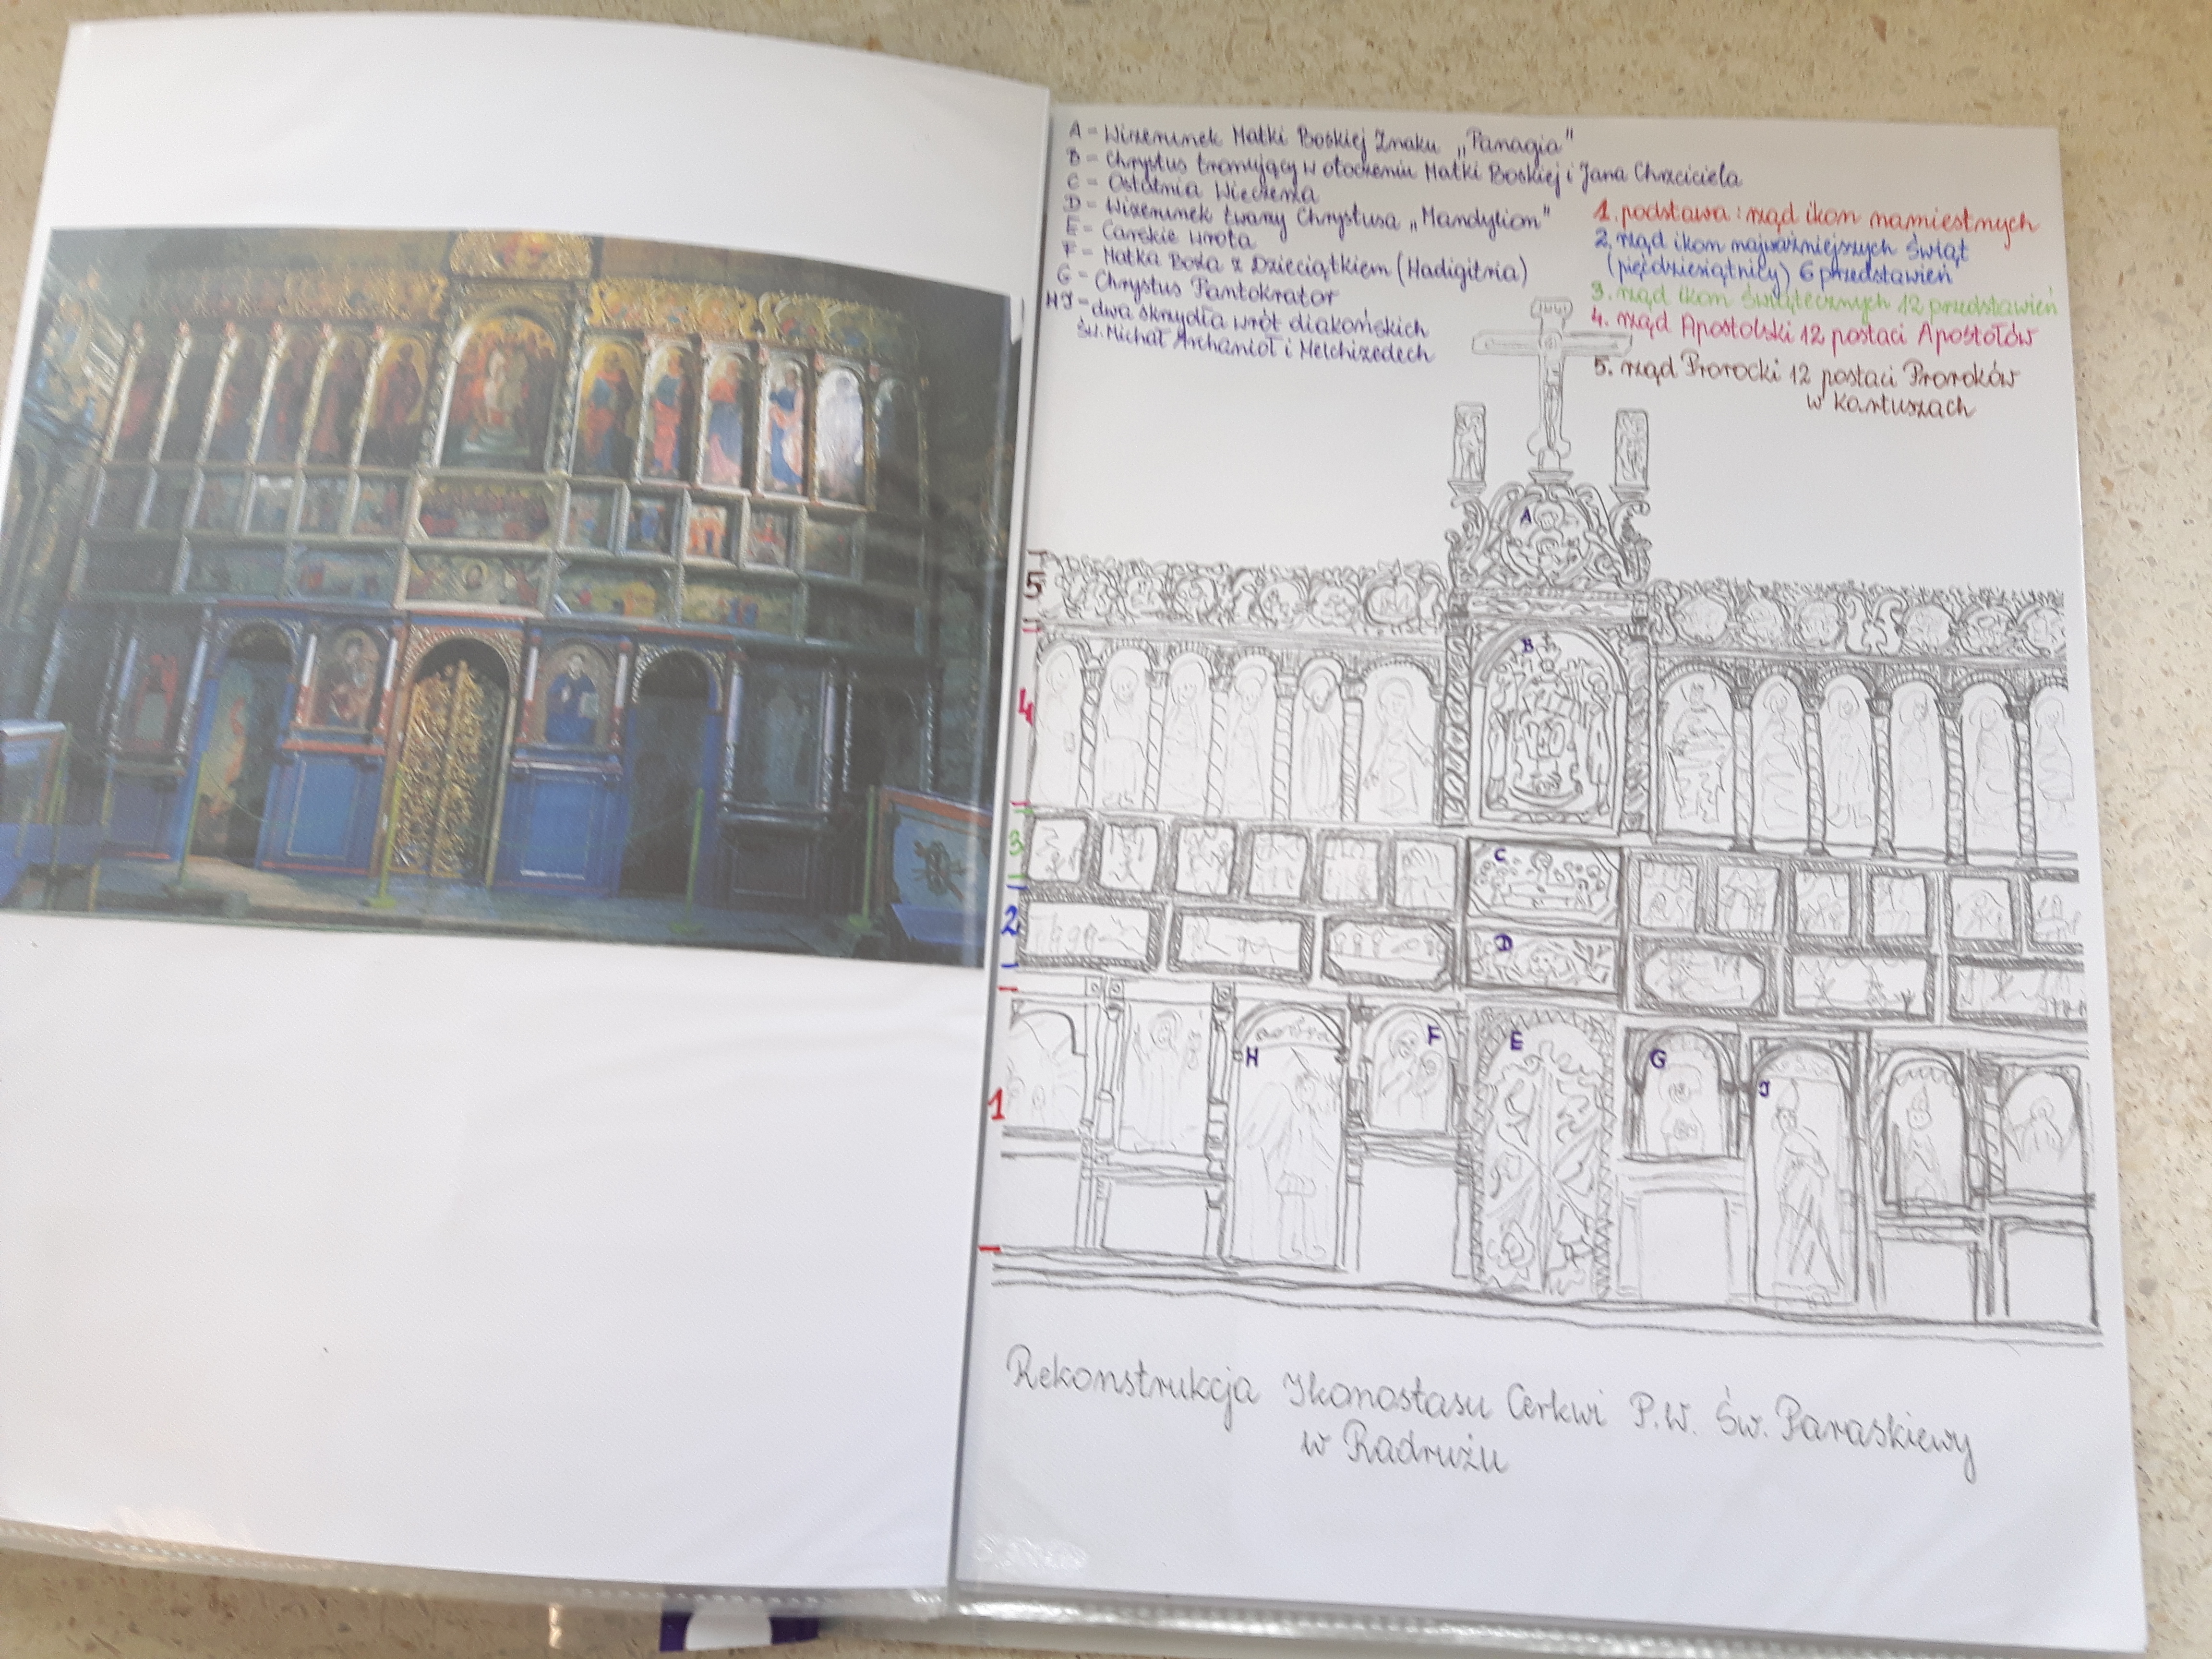Click row number 5 in left margin

coord(1032,586)
